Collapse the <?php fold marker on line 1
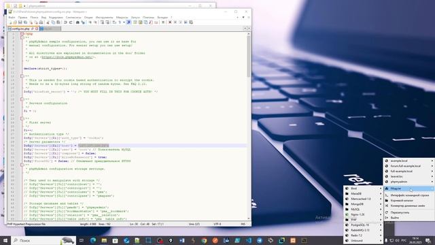Screen dimensions: 435x245 22,34
